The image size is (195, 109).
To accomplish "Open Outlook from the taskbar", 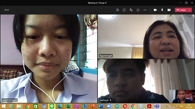I will 84,106.
